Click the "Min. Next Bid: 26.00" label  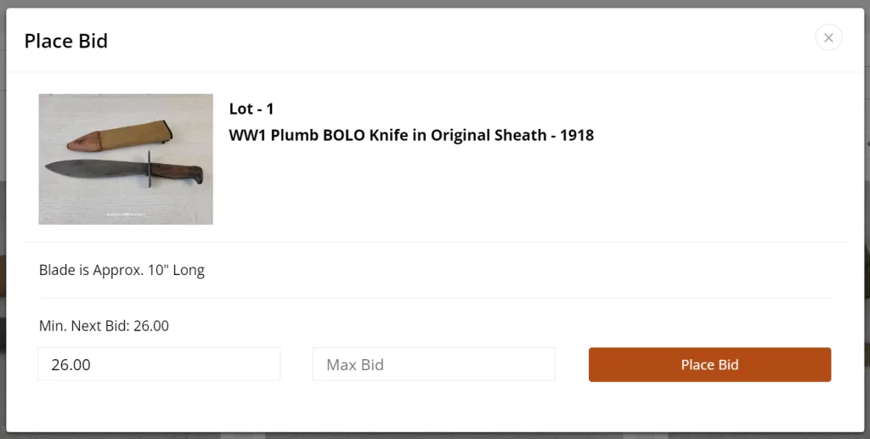pyautogui.click(x=104, y=326)
